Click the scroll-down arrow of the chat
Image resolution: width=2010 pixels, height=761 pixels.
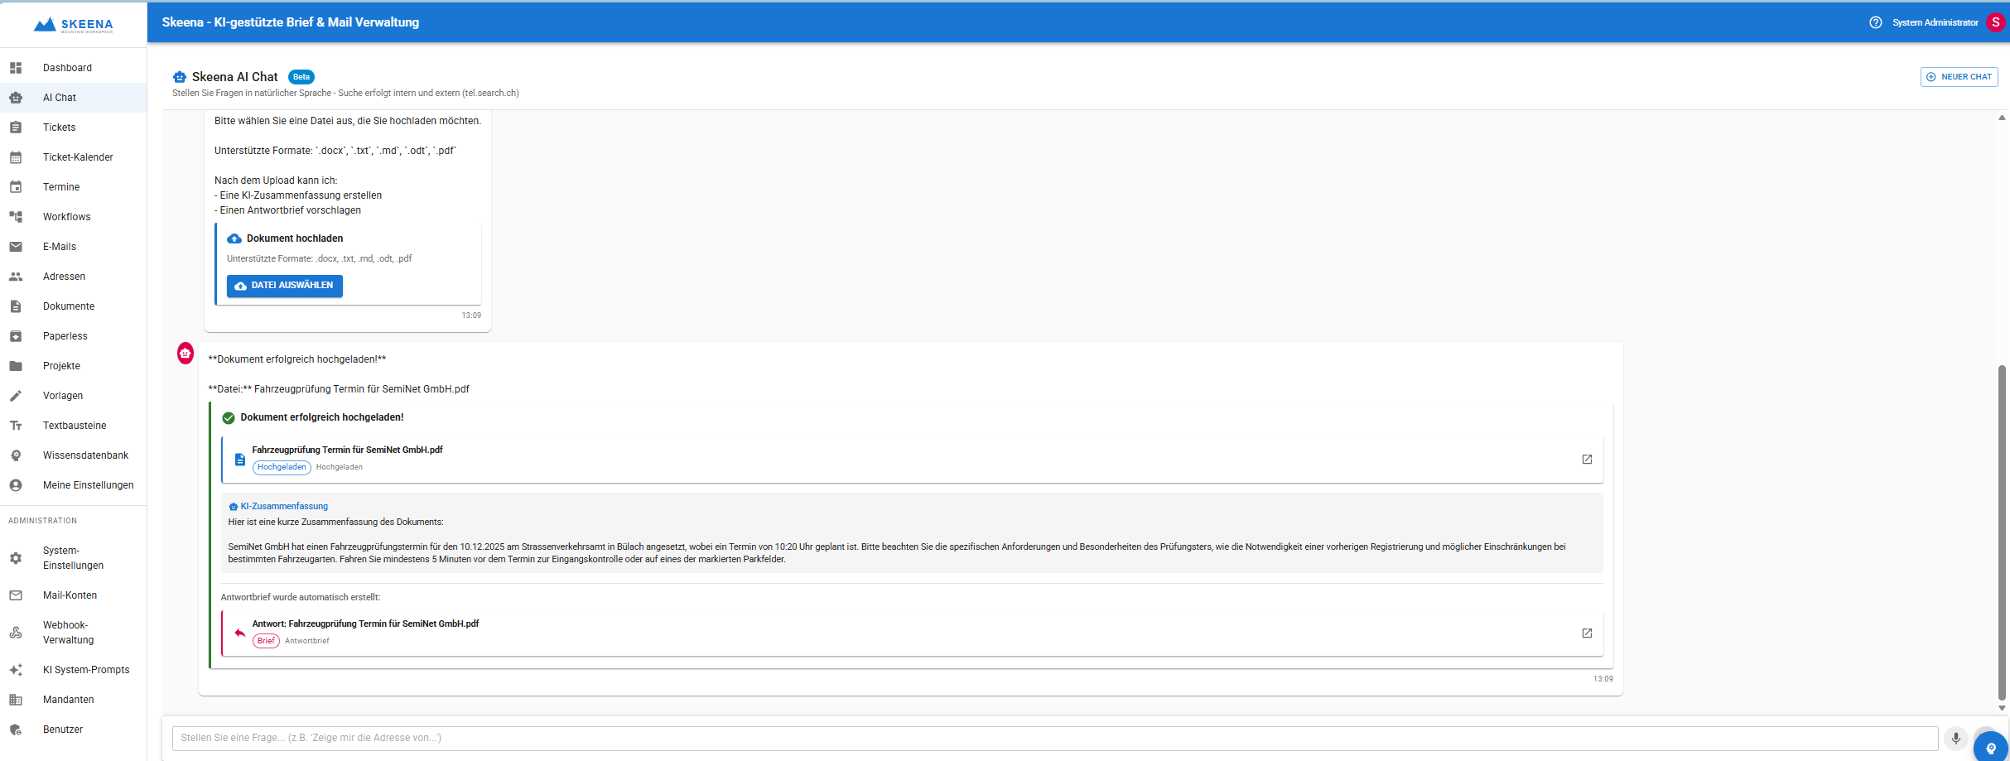[x=2002, y=708]
